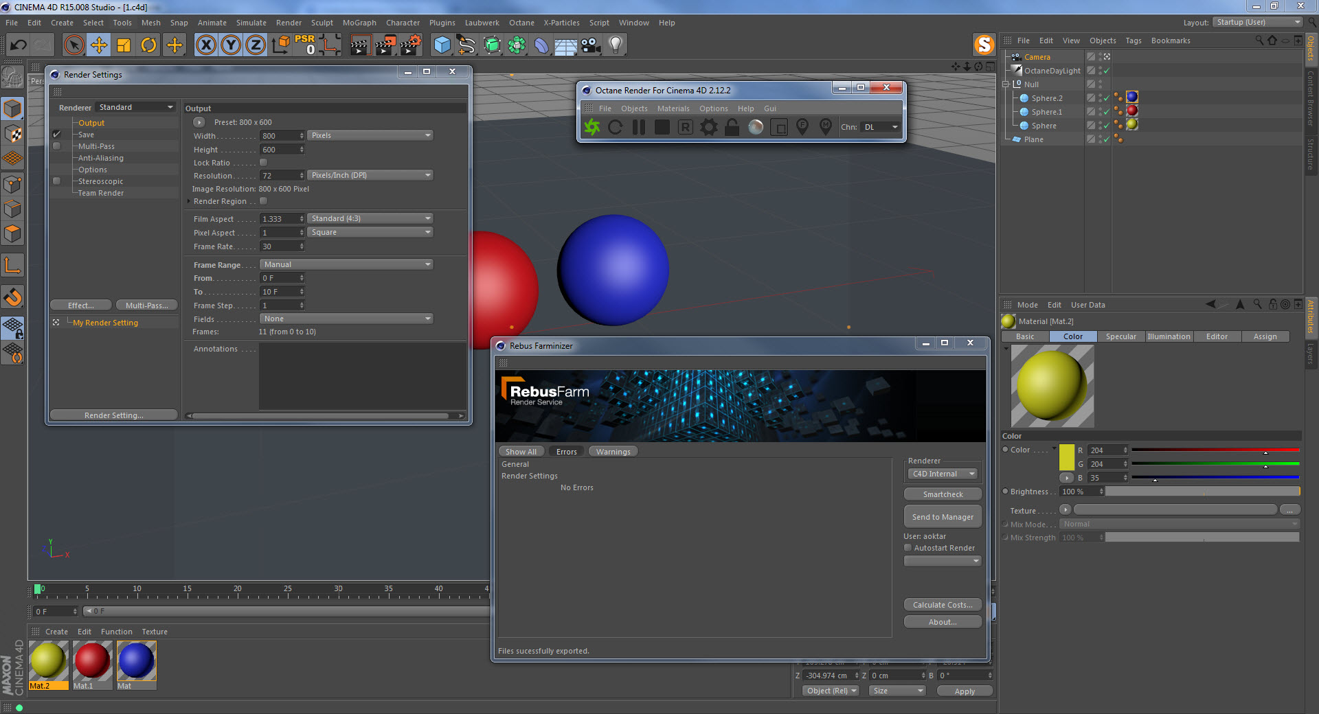Viewport: 1319px width, 714px height.
Task: Enable Multi-Pass checkbox
Action: [57, 146]
